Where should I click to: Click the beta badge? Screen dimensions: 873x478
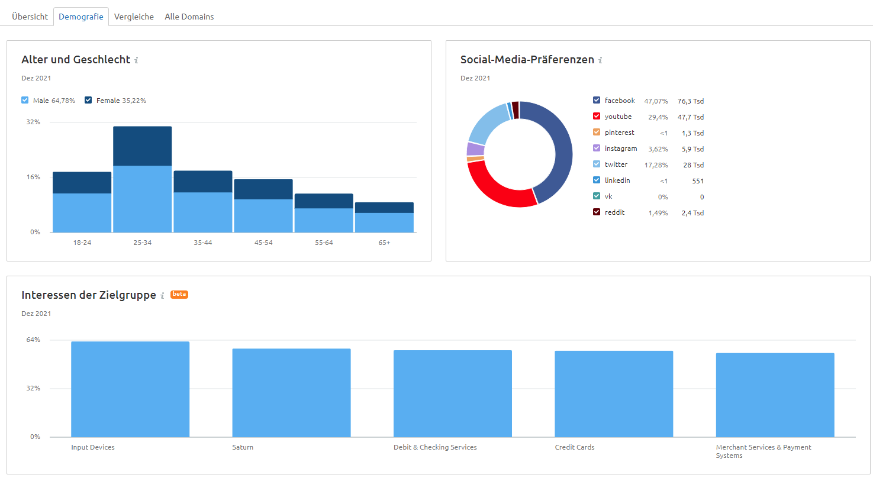179,294
